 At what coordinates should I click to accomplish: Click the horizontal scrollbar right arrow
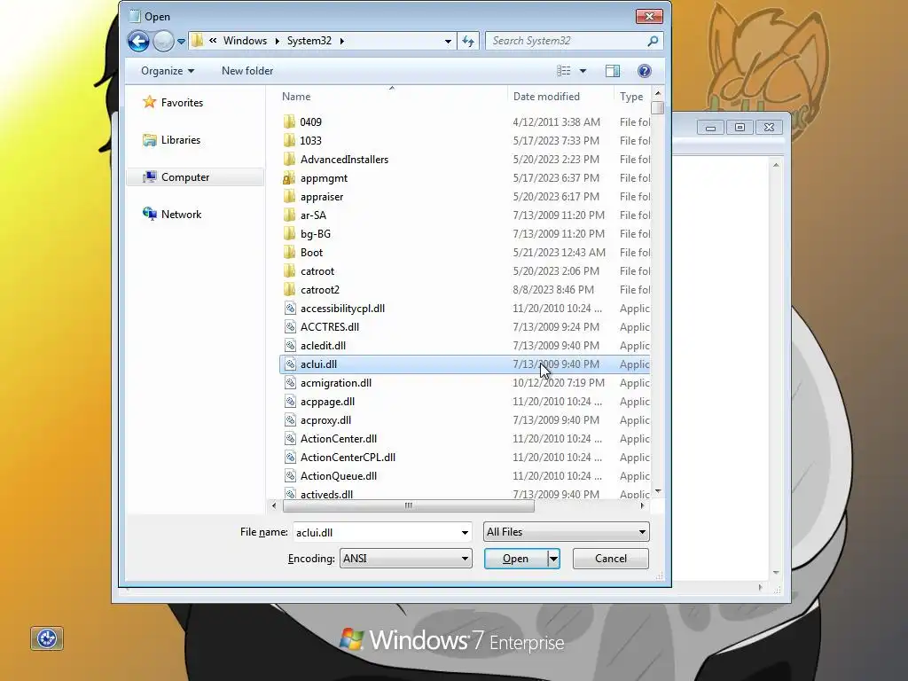642,505
